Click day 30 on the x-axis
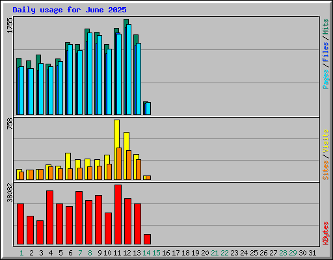 point(302,253)
